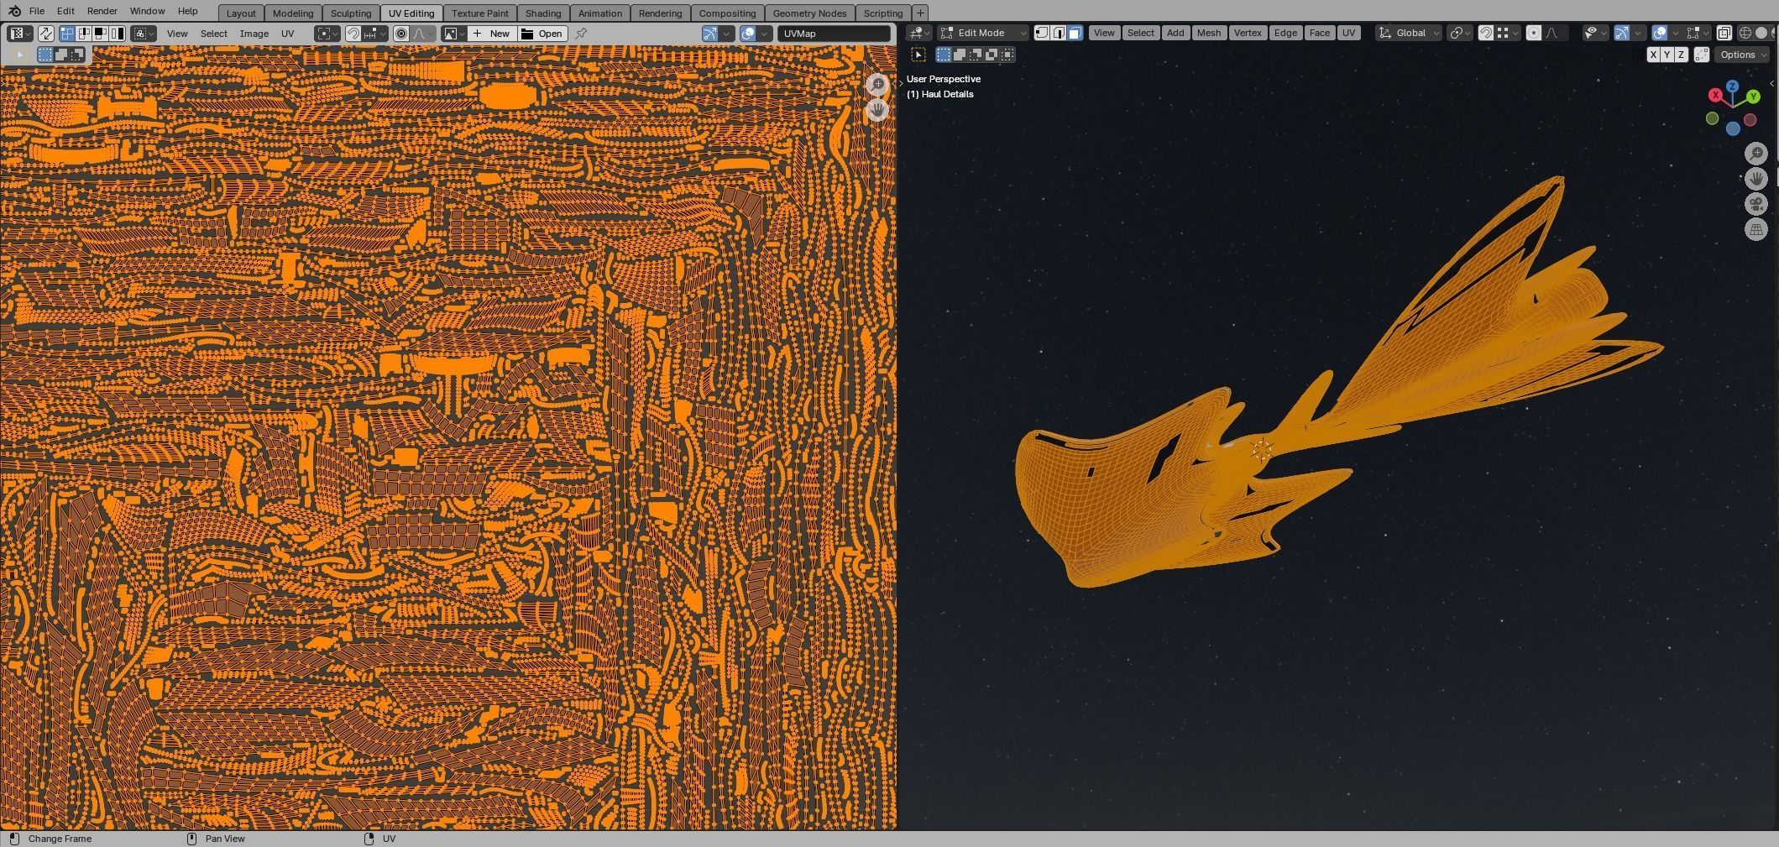The image size is (1779, 847).
Task: Toggle X-ray display
Action: tap(1724, 33)
